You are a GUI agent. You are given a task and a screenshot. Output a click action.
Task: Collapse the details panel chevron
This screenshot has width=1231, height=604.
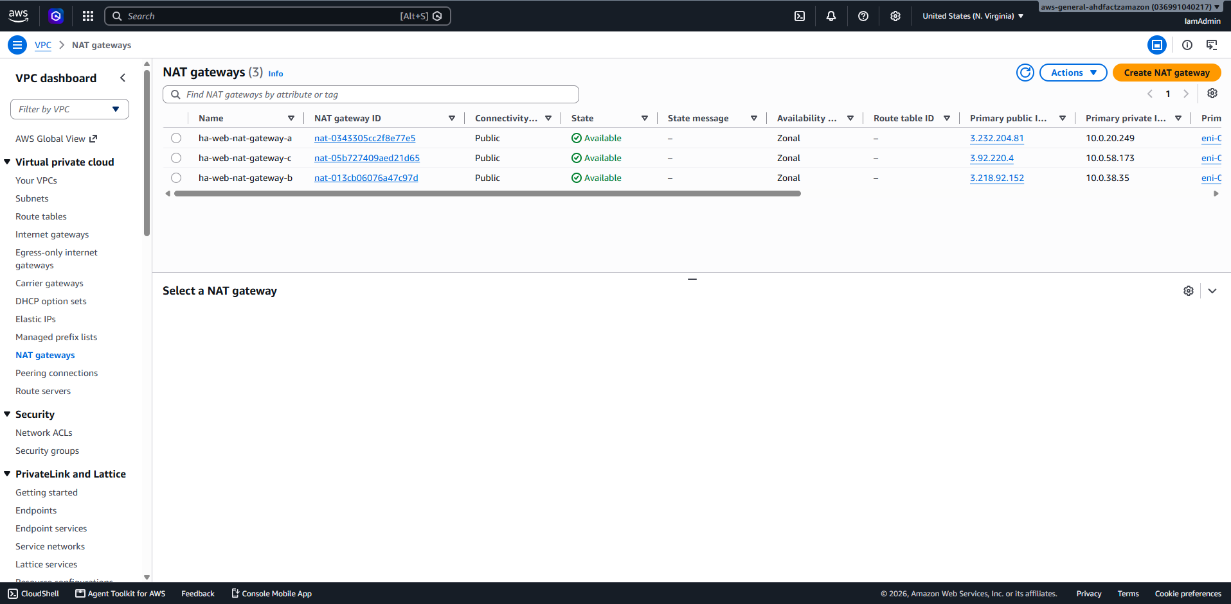coord(1212,291)
